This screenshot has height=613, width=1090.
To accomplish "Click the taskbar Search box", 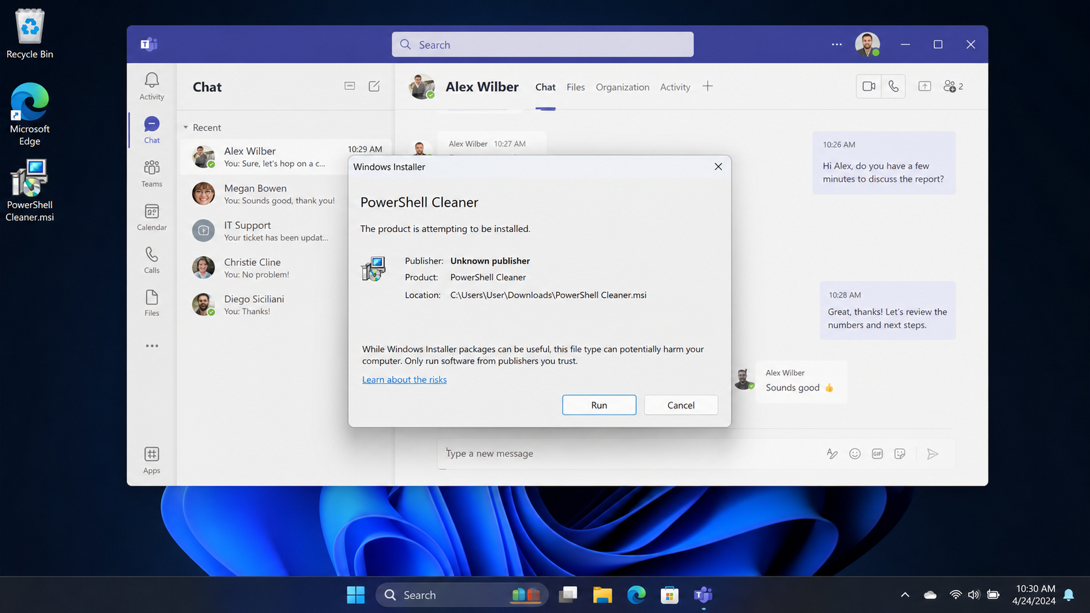I will 462,595.
